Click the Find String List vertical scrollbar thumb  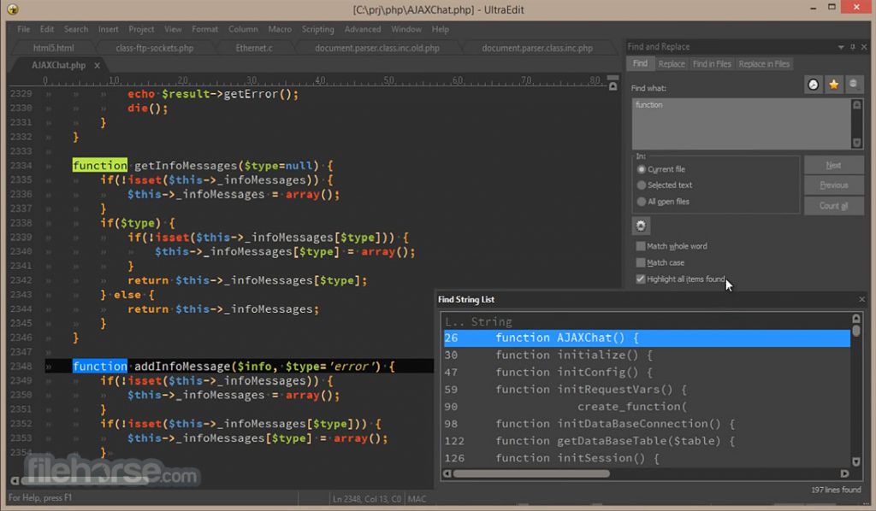[855, 330]
